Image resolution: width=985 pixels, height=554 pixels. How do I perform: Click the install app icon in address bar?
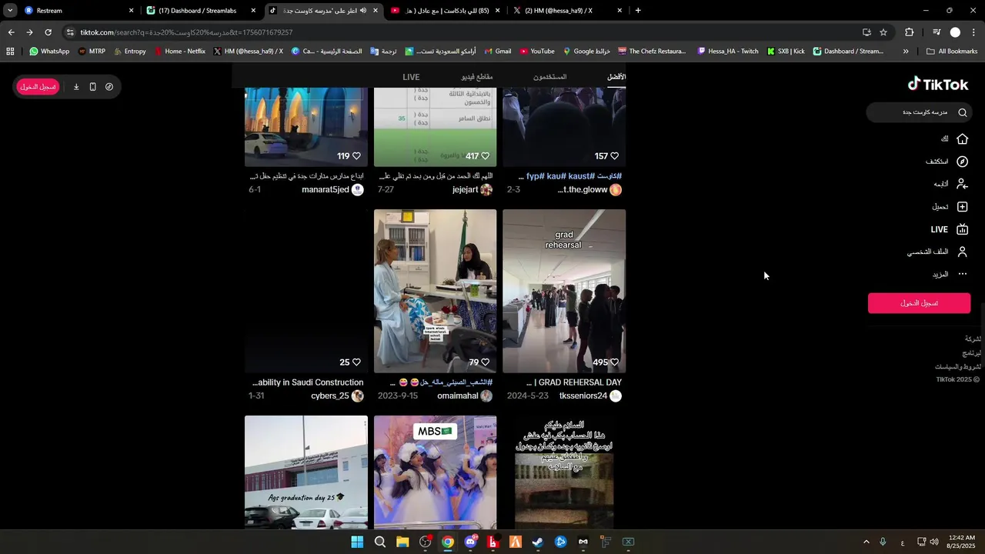point(866,32)
